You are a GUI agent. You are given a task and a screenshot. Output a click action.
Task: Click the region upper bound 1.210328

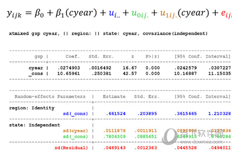(220, 114)
